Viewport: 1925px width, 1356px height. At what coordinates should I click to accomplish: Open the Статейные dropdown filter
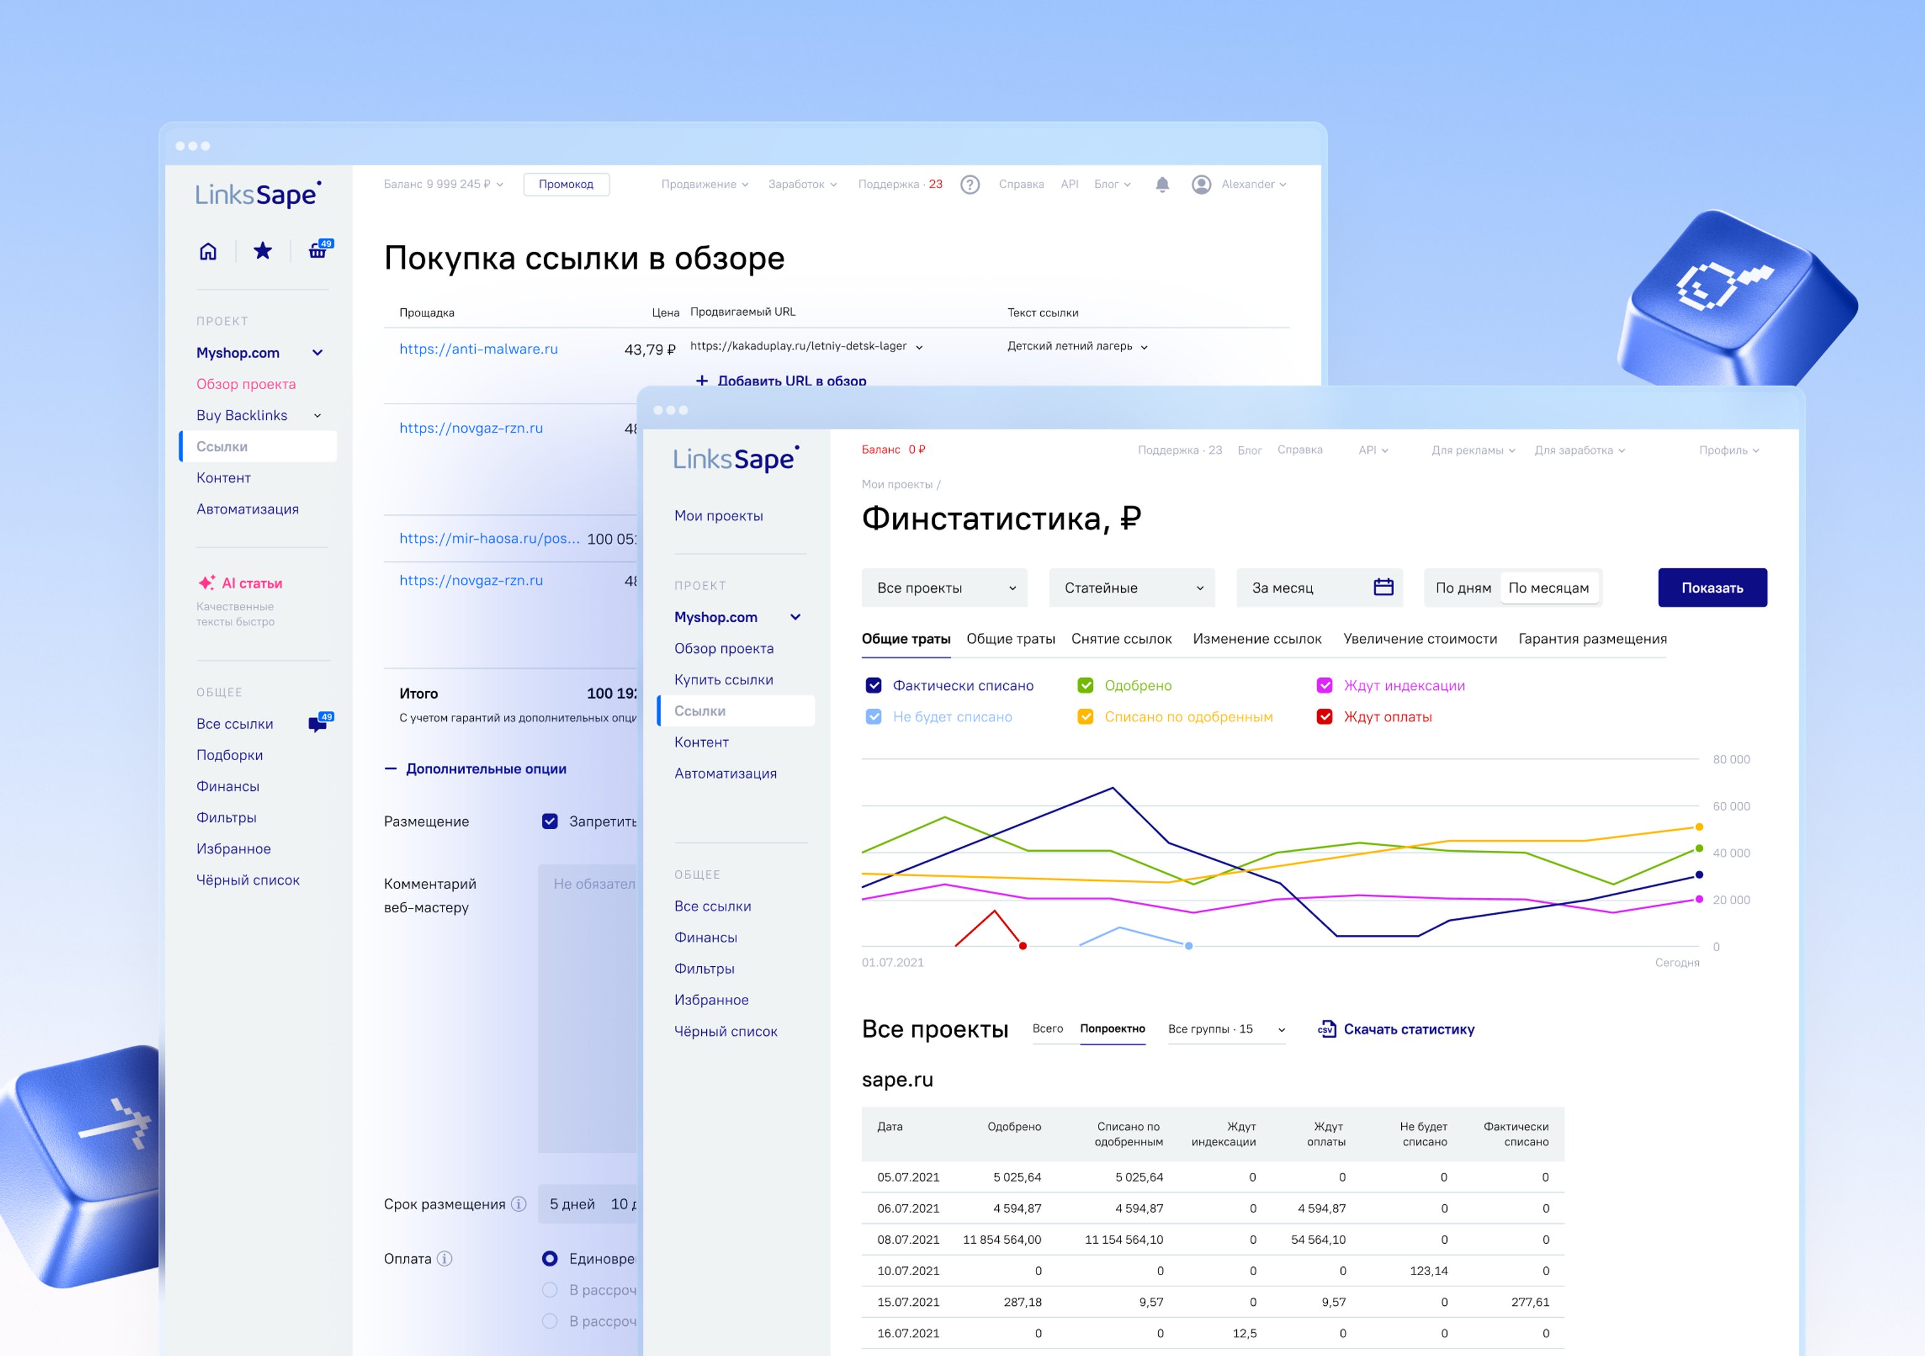[1132, 588]
